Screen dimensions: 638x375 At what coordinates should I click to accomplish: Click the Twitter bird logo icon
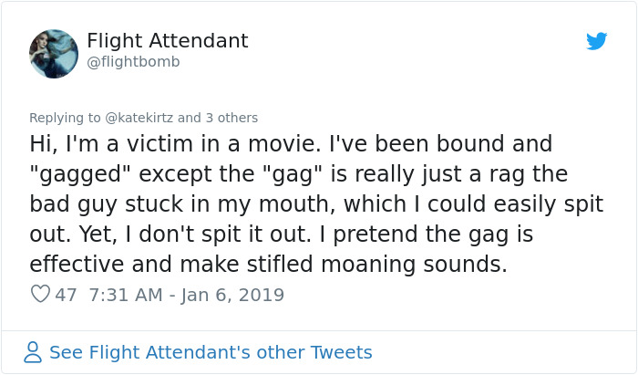(x=596, y=41)
